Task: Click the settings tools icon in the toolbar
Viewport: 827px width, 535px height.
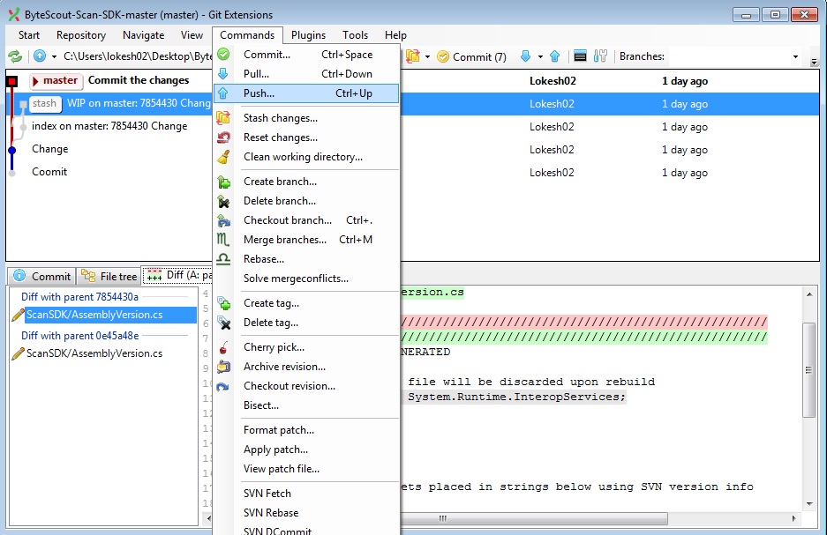Action: [600, 56]
